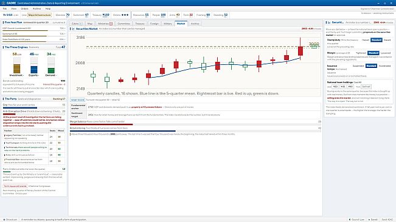The height and width of the screenshot is (222, 396).
Task: Switch to the Archive tab
Action: (195, 24)
